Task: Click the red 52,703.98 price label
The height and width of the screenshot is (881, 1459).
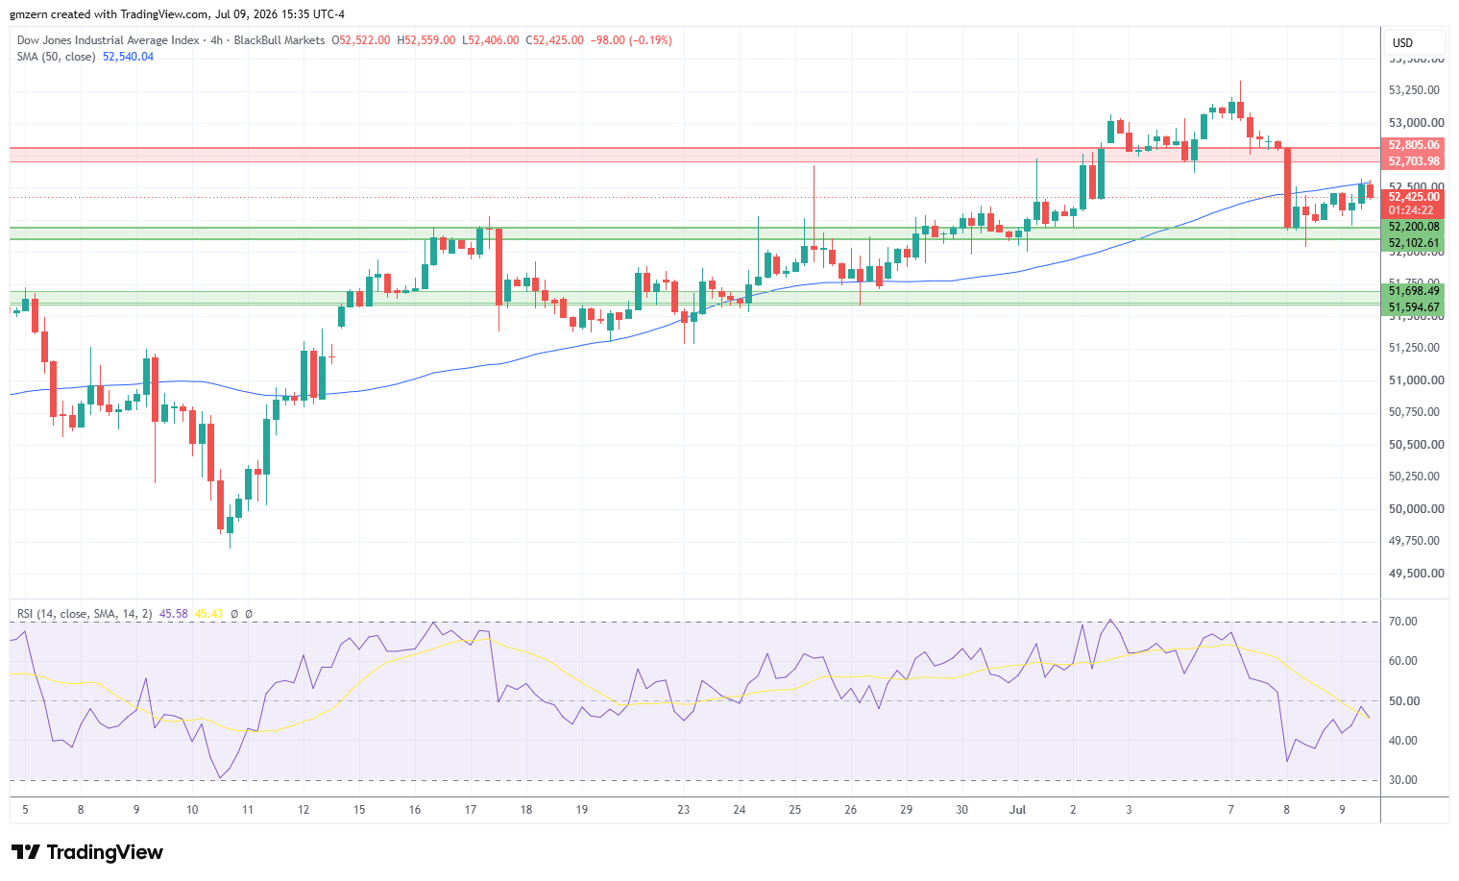Action: tap(1414, 161)
